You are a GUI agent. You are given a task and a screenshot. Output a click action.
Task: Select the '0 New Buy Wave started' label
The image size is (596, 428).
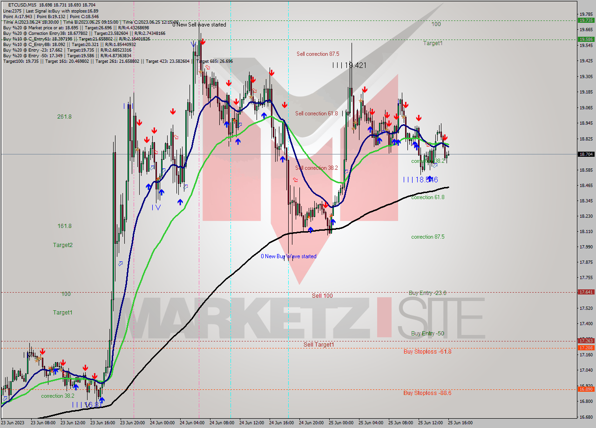(x=289, y=256)
